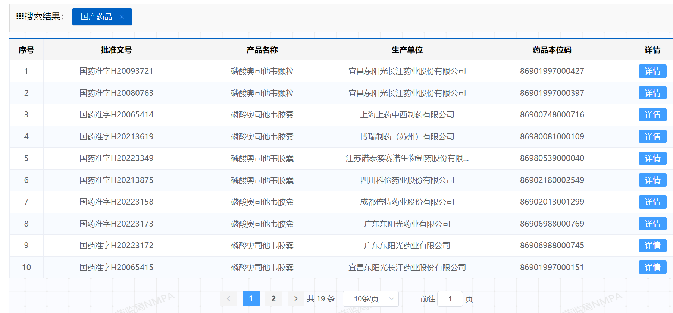Click drug code 86902180002549
673x313 pixels.
pyautogui.click(x=552, y=180)
